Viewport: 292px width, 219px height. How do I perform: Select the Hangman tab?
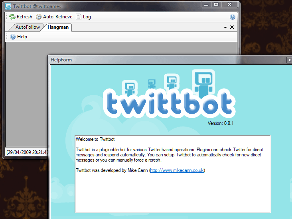coord(58,27)
